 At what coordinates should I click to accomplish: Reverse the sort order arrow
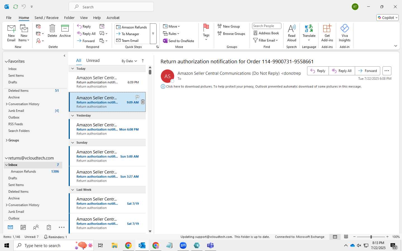coord(143,61)
